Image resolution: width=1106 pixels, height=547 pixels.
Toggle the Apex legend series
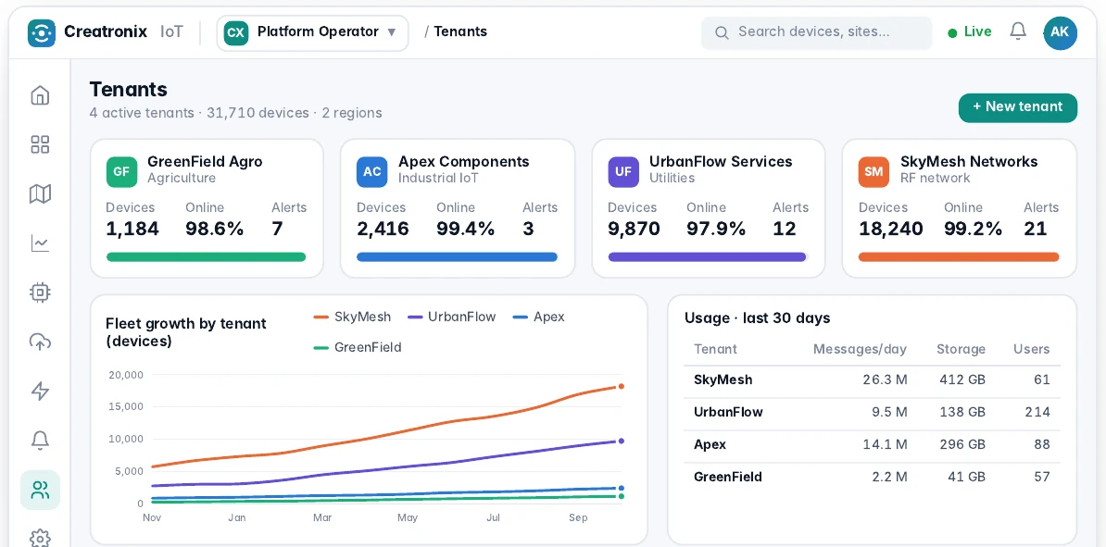tap(540, 317)
